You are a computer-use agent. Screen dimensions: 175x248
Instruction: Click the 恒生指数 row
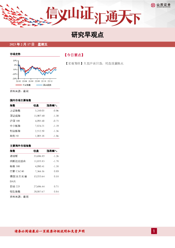[x=34, y=191]
